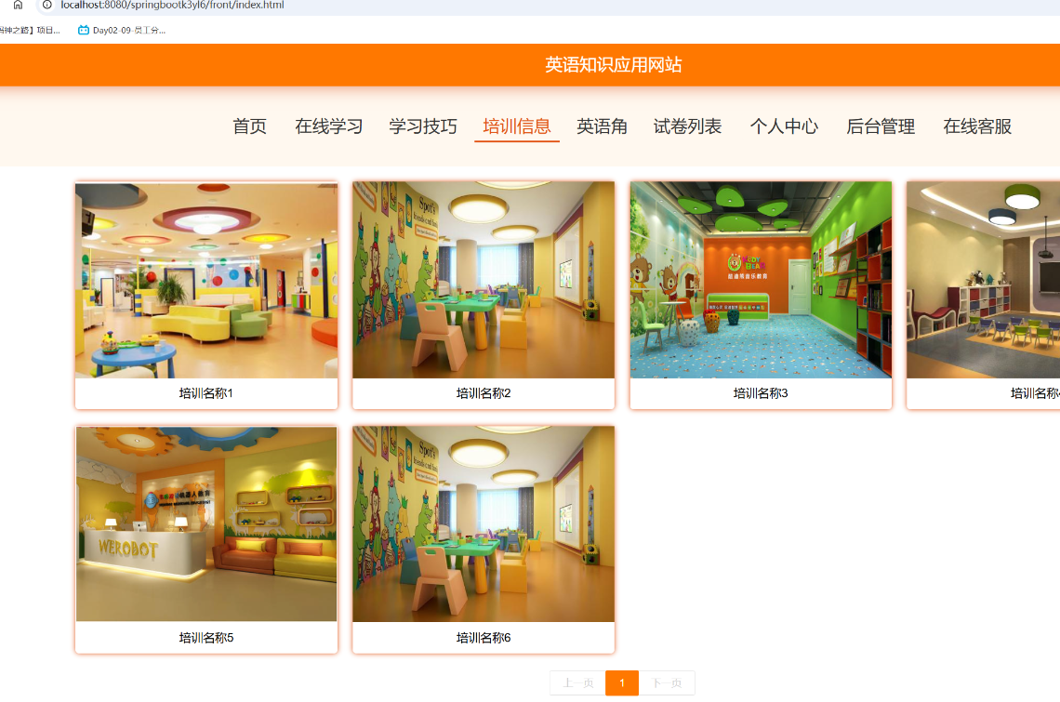
Task: Select page number 1 in pagination
Action: pos(621,682)
